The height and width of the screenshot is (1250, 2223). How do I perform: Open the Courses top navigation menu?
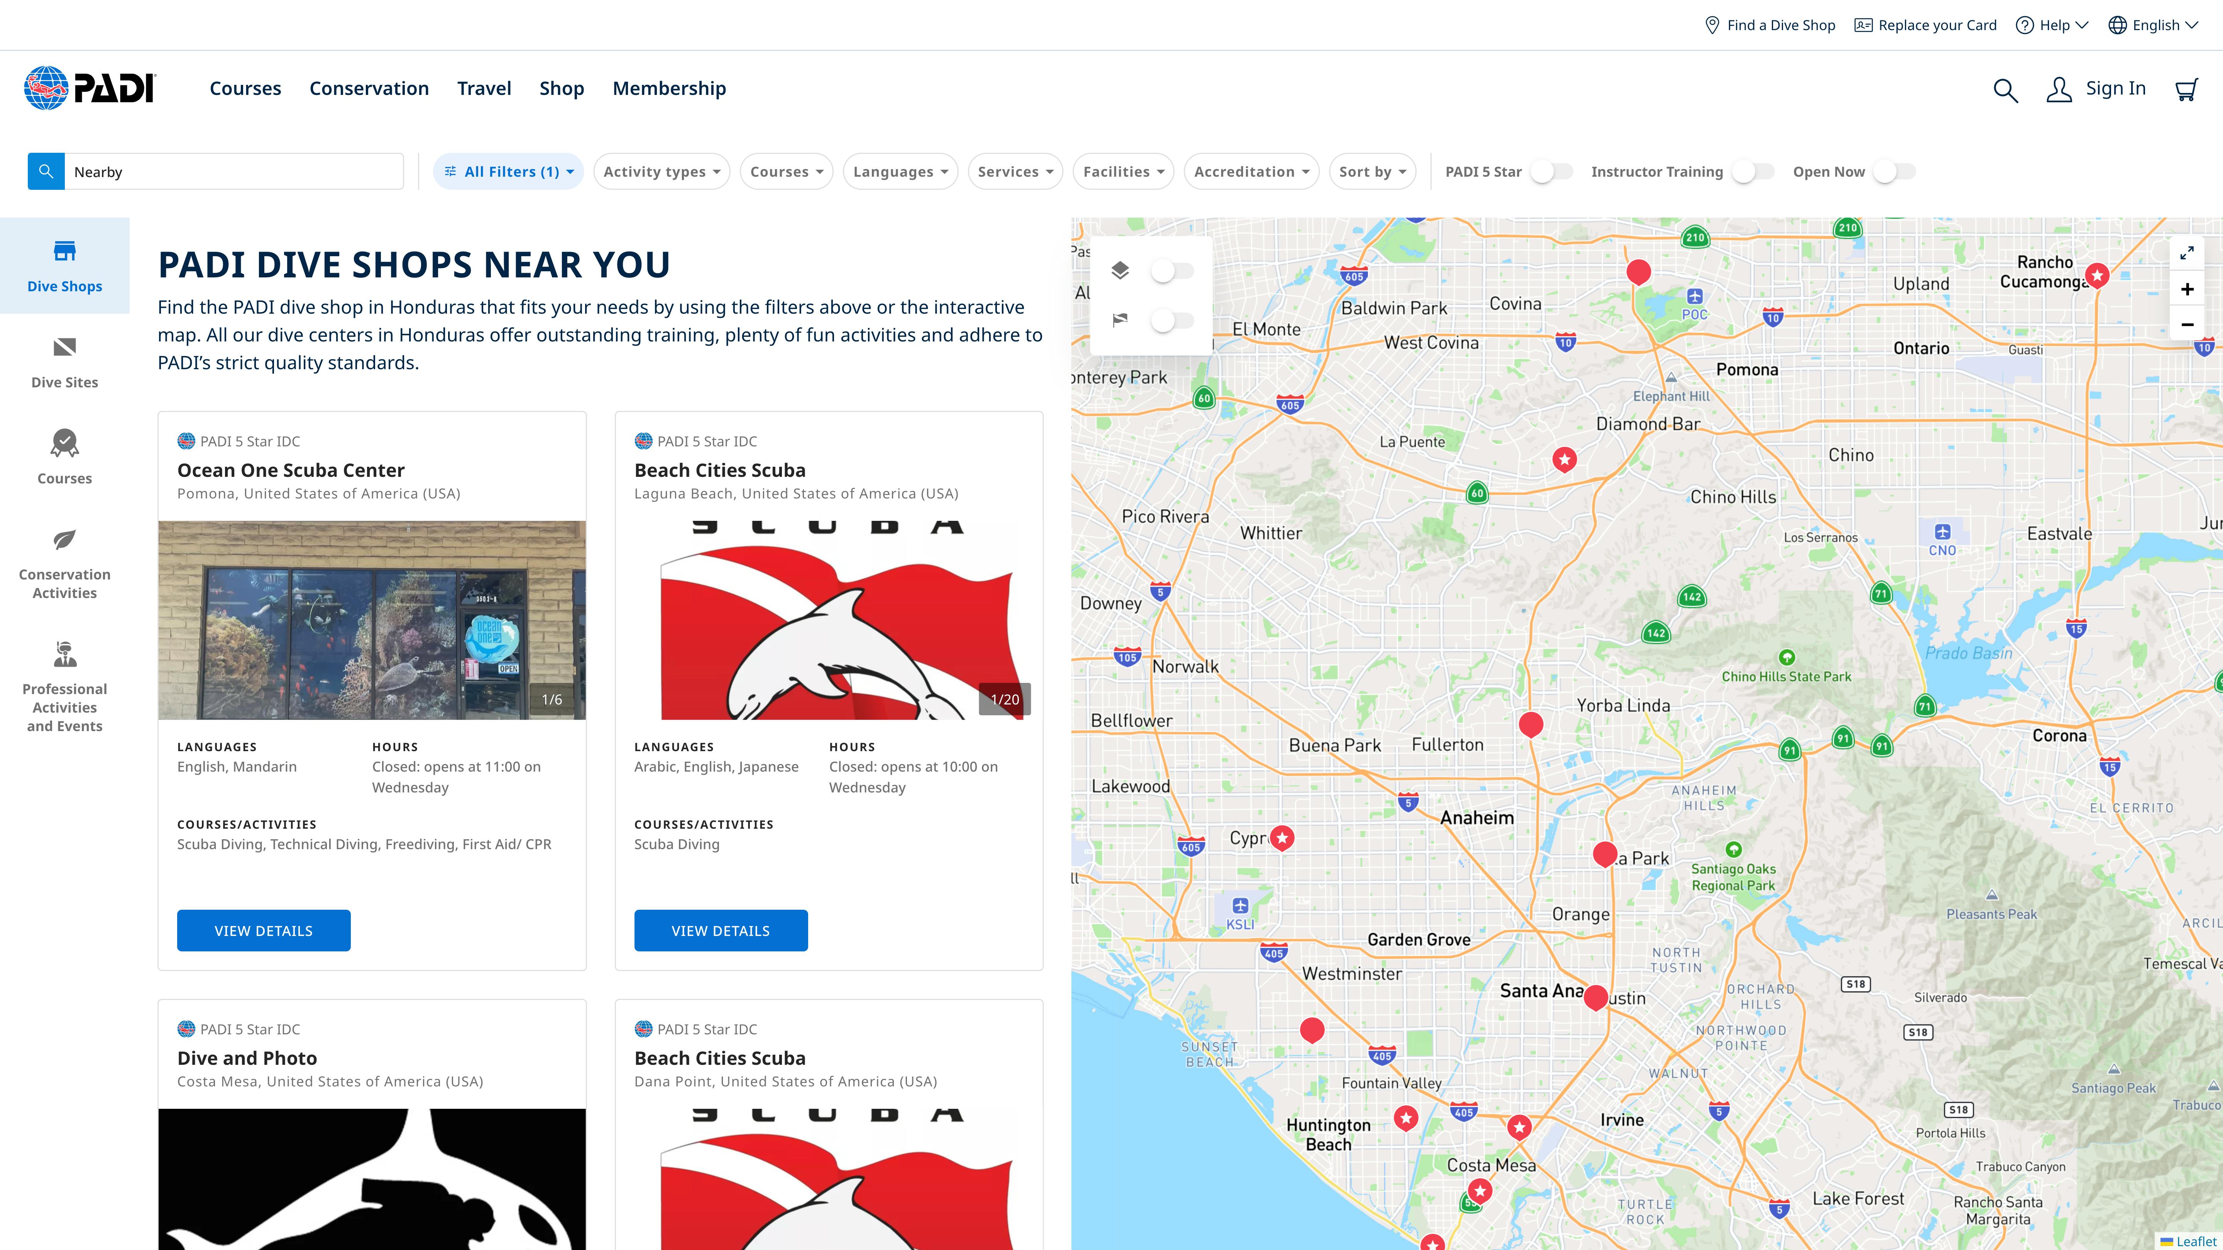[x=245, y=88]
